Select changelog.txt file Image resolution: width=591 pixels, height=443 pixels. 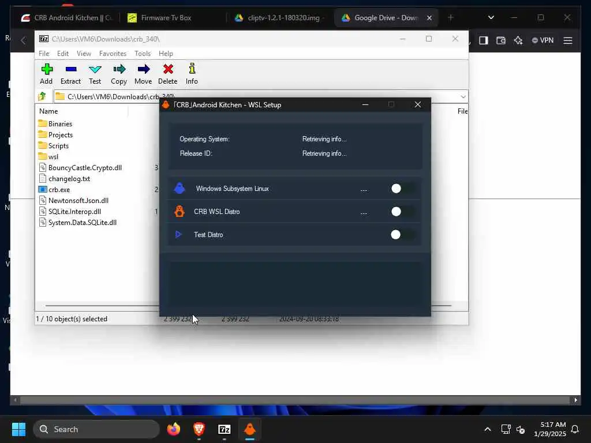(x=64, y=179)
